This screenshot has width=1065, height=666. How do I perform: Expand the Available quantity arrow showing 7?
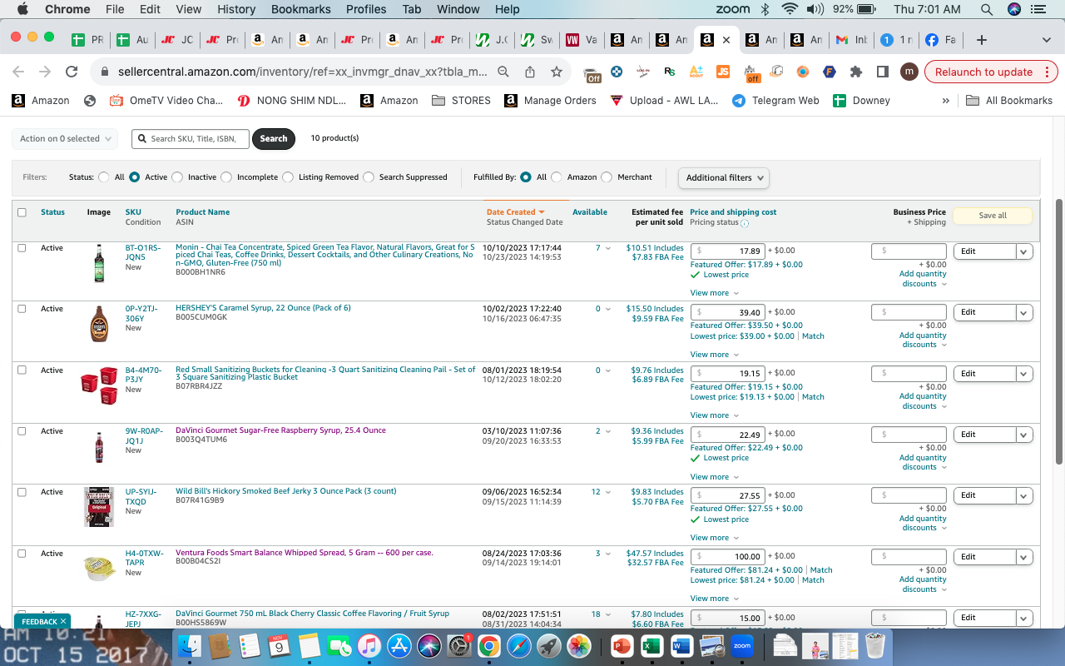[608, 248]
